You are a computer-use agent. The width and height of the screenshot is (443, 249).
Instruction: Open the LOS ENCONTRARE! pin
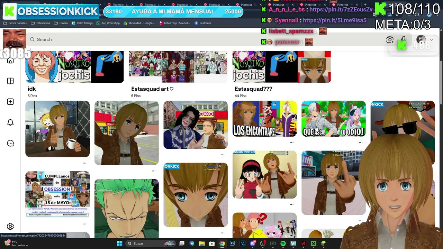coord(264,119)
